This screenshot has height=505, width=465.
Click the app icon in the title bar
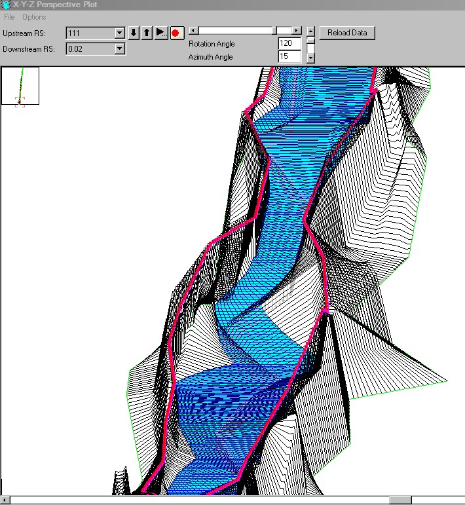[x=6, y=5]
